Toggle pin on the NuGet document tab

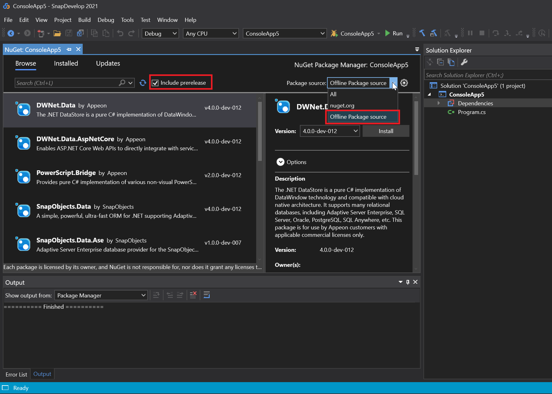(69, 49)
